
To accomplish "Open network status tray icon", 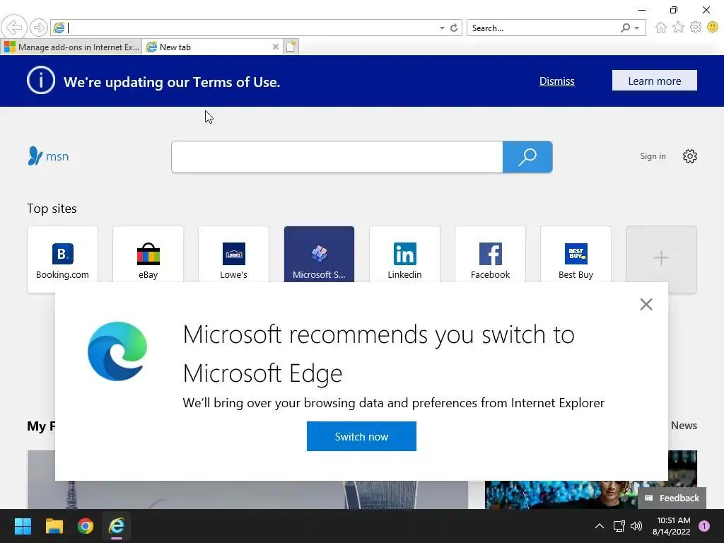I will (619, 526).
